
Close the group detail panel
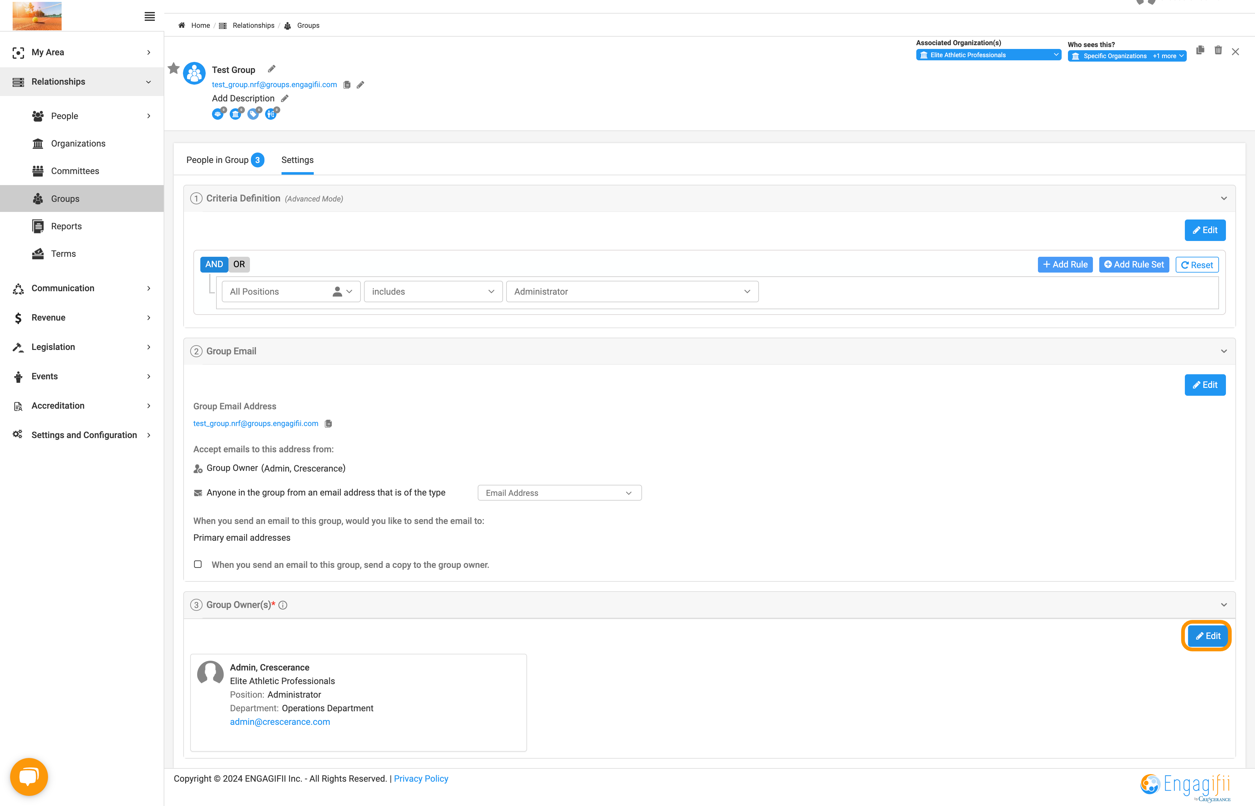point(1236,51)
